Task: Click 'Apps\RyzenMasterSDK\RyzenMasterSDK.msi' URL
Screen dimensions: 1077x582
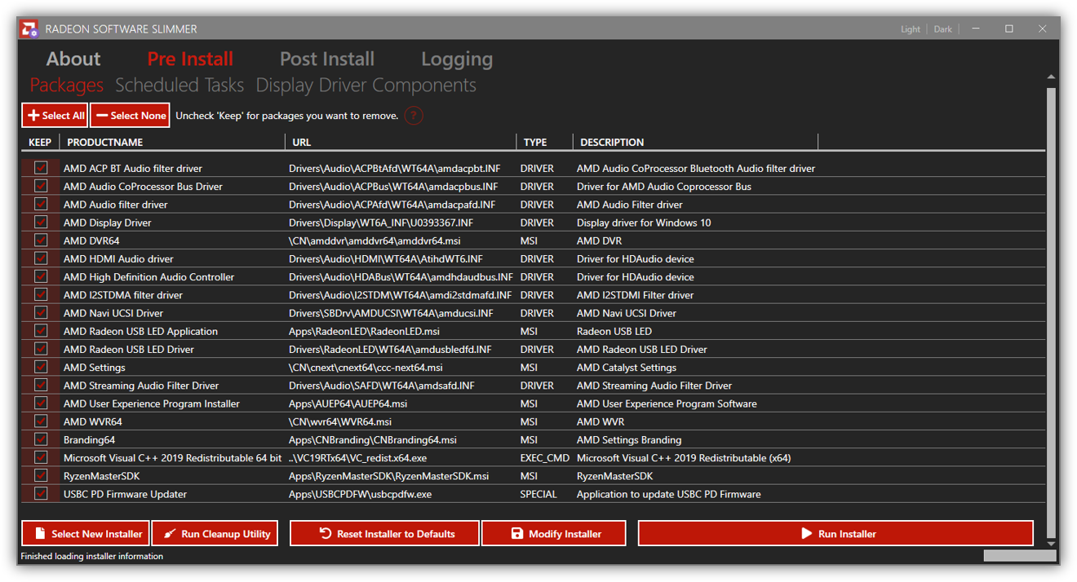Action: click(x=389, y=476)
